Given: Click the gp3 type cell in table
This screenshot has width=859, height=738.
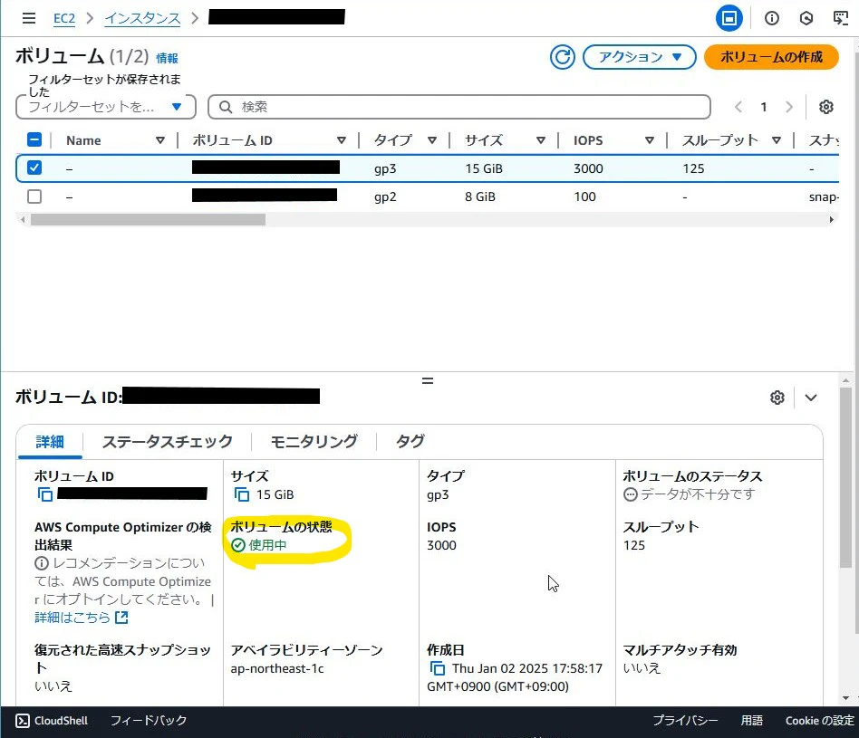Looking at the screenshot, I should 385,168.
